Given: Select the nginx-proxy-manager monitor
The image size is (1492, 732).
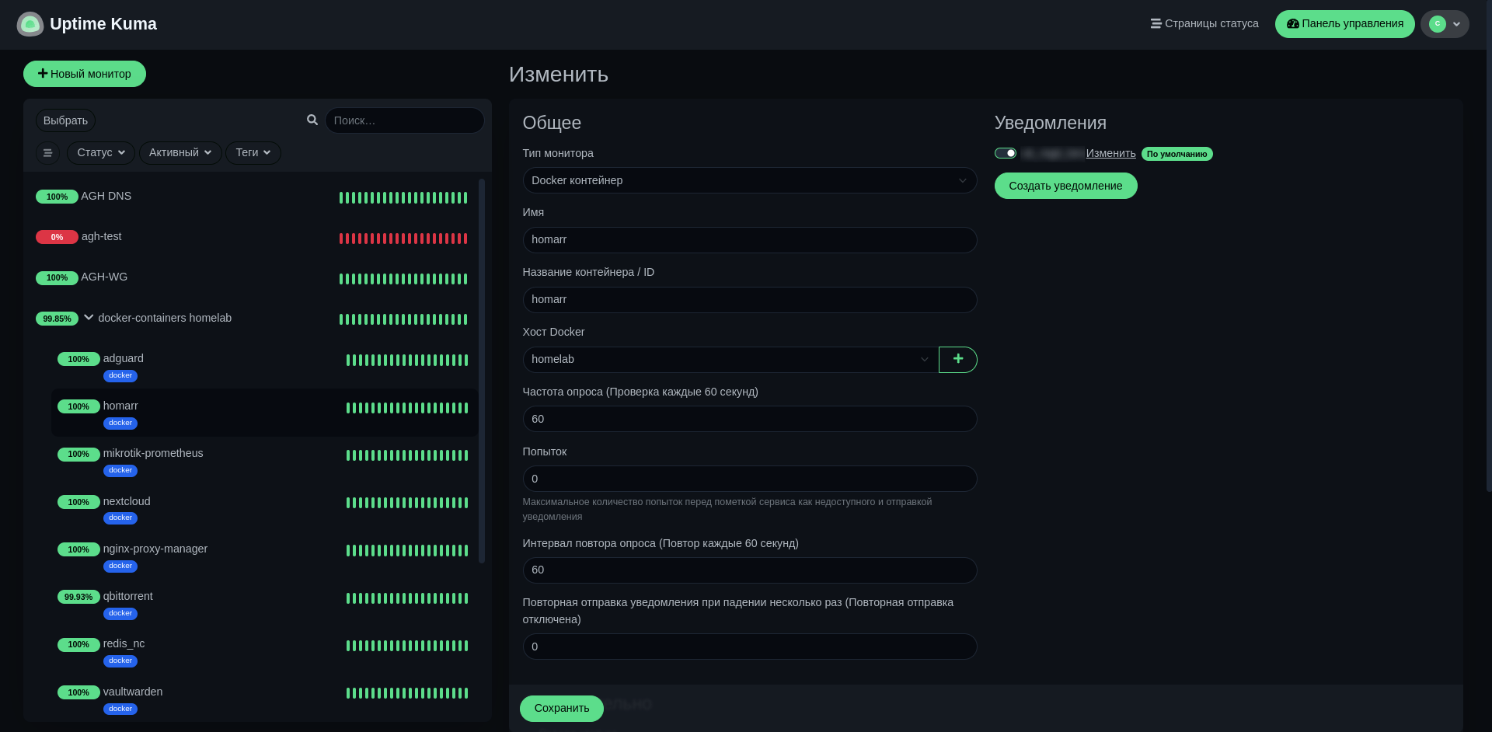Looking at the screenshot, I should [264, 556].
